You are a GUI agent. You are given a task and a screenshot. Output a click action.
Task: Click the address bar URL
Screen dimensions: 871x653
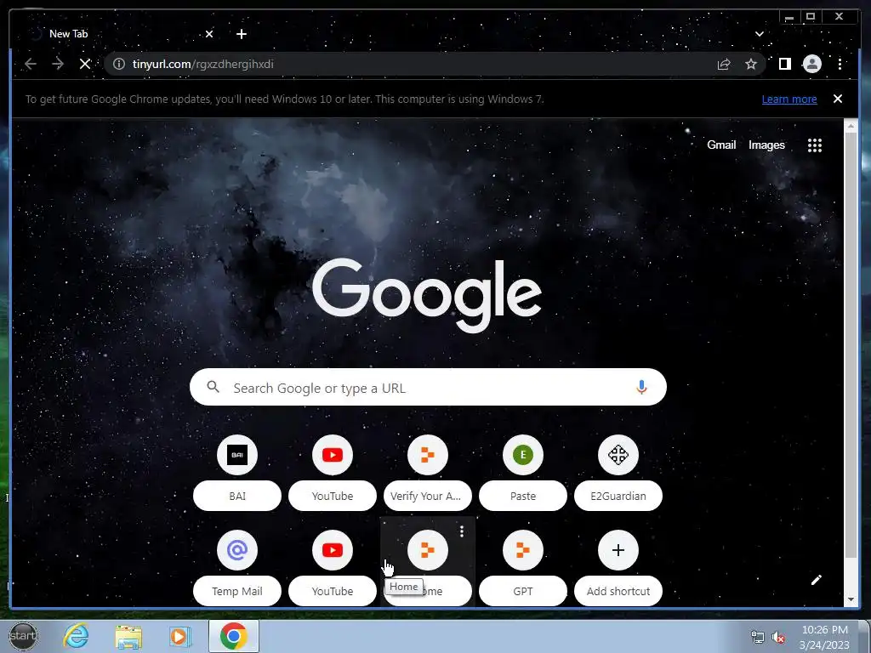click(202, 65)
